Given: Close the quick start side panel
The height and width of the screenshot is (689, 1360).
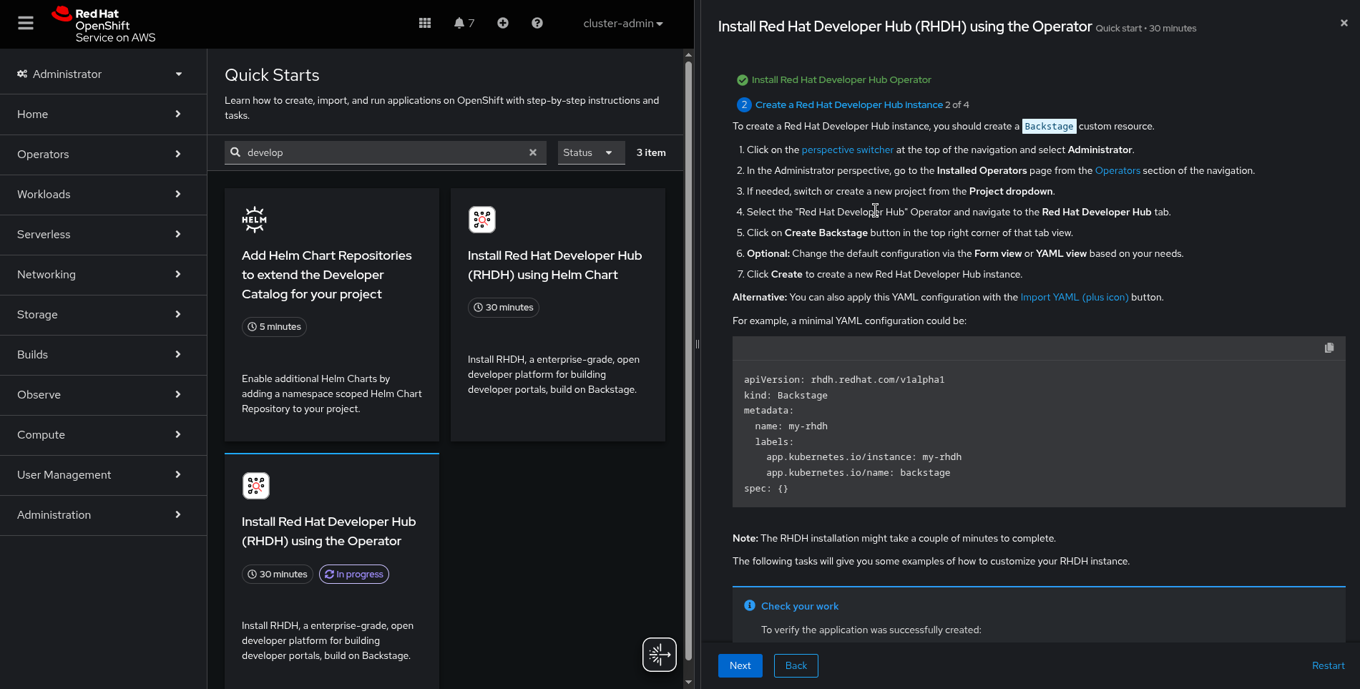Looking at the screenshot, I should 1344,23.
